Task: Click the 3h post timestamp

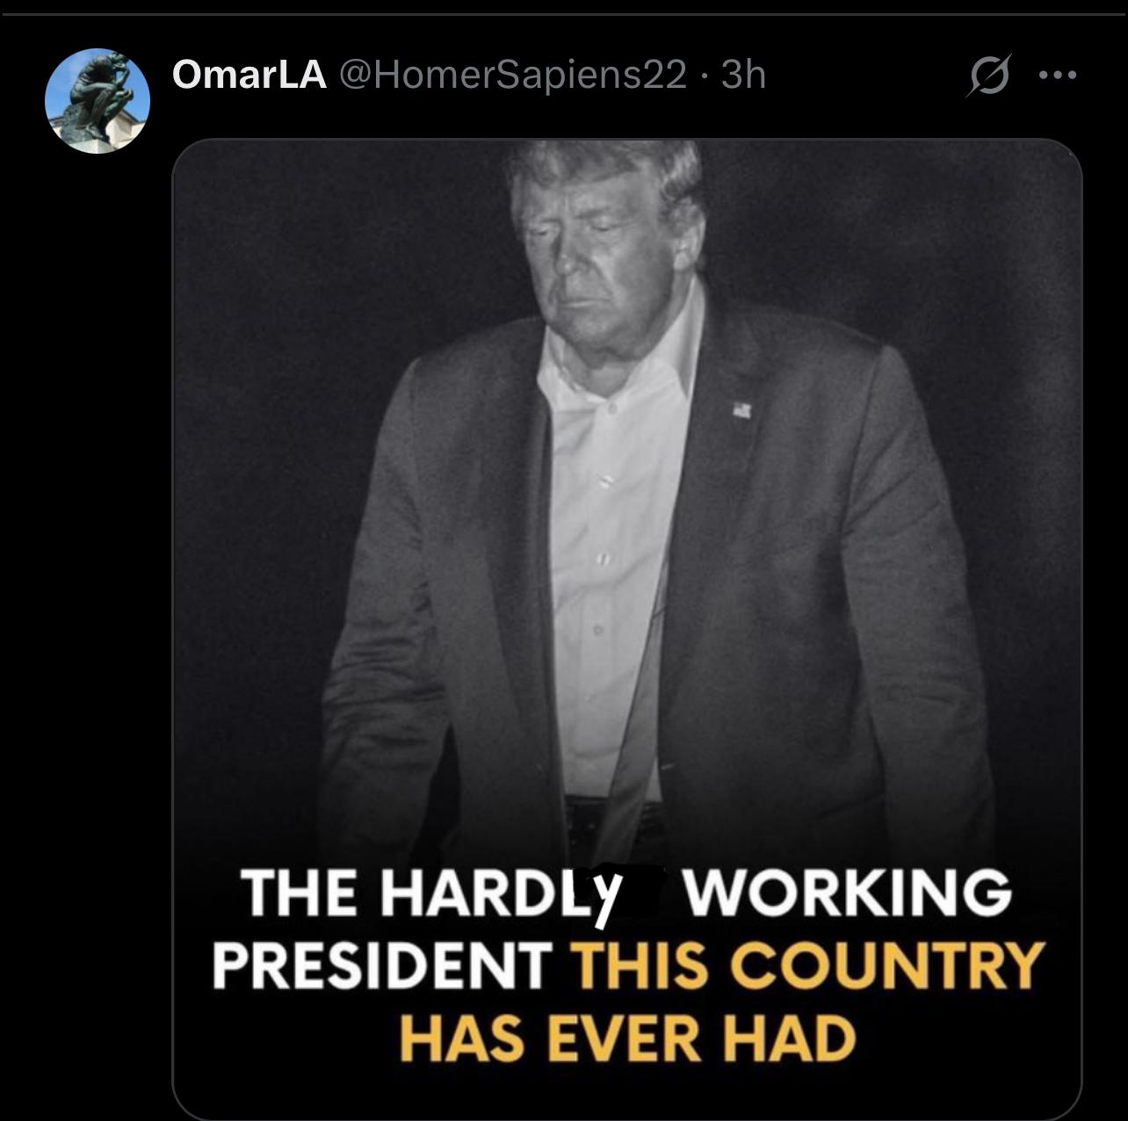Action: pyautogui.click(x=744, y=76)
